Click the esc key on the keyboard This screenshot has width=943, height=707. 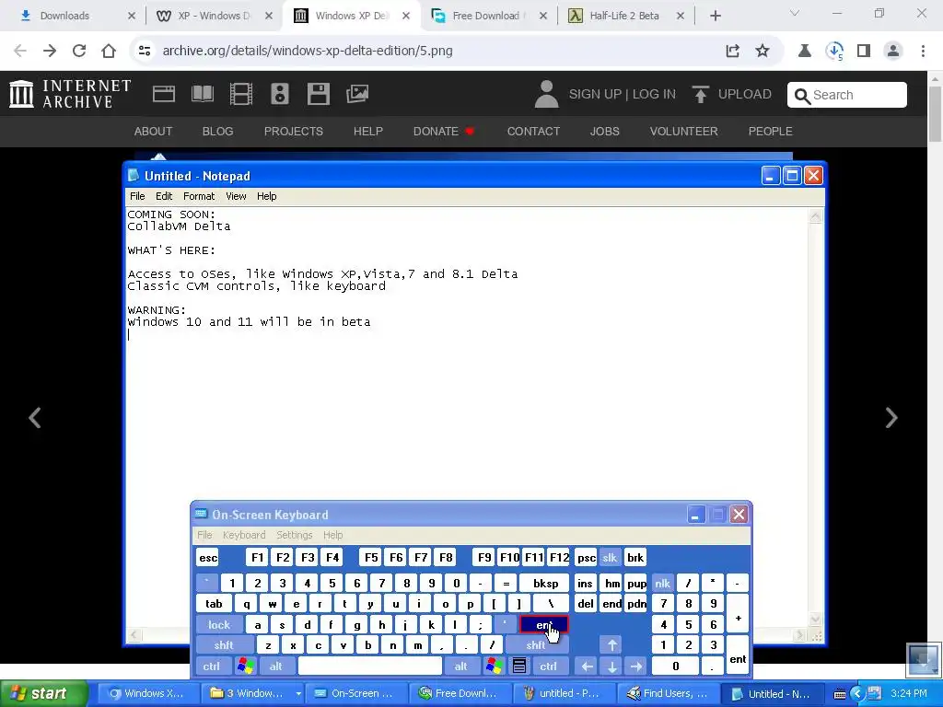(208, 557)
